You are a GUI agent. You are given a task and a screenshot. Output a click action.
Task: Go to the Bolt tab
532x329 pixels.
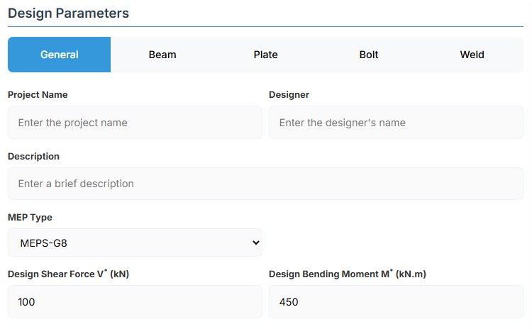click(x=369, y=55)
